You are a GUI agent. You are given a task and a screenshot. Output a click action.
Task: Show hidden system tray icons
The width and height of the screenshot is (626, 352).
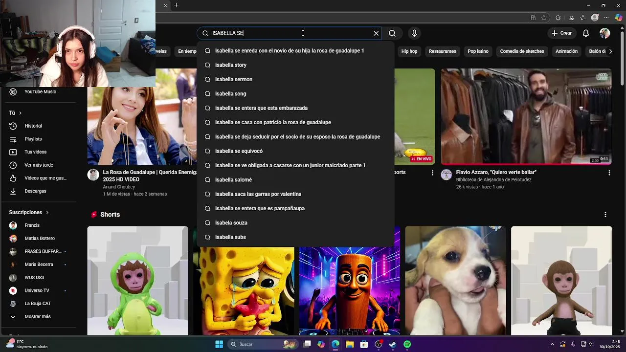coord(552,344)
